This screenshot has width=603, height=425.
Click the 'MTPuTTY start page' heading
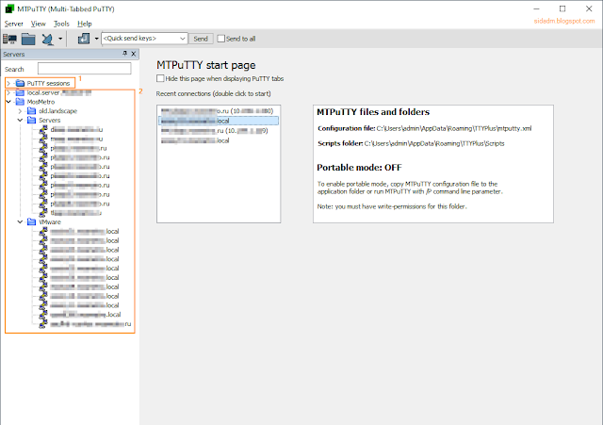[x=205, y=65]
